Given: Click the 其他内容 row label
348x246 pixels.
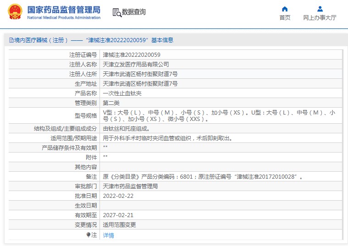Looking at the screenshot, I should click(x=86, y=167).
